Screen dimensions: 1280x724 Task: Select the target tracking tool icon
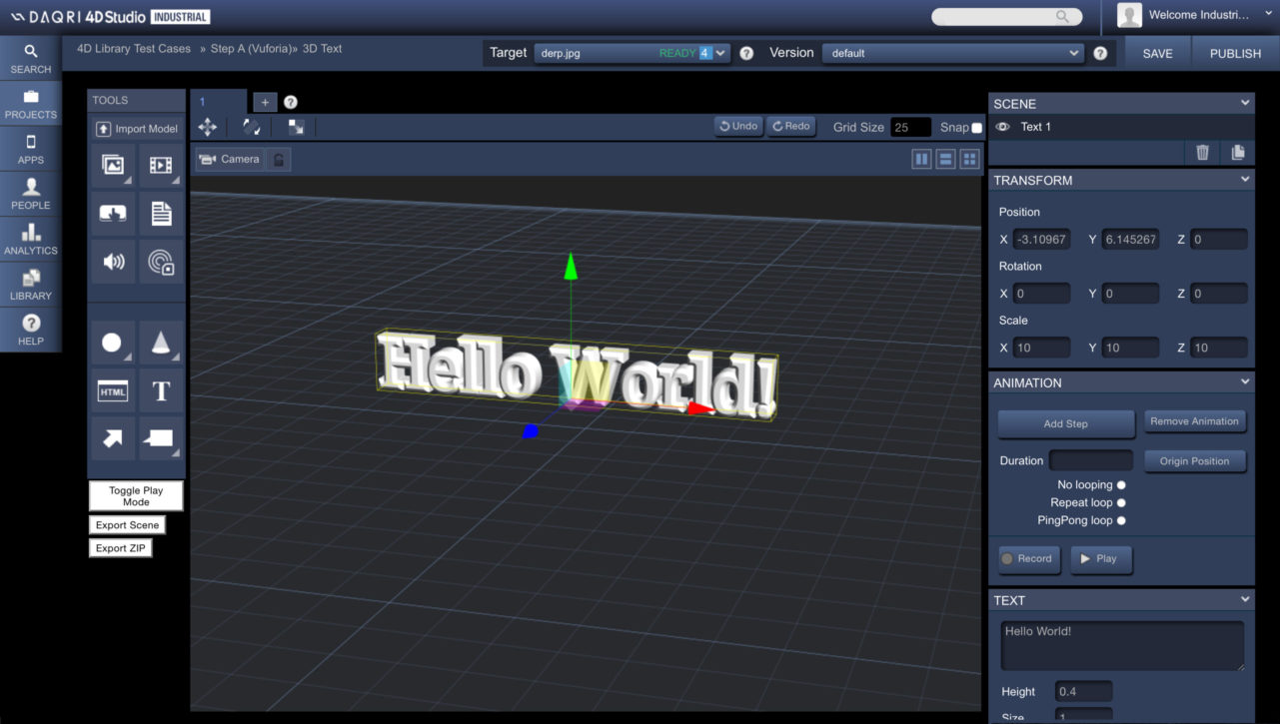click(x=161, y=262)
